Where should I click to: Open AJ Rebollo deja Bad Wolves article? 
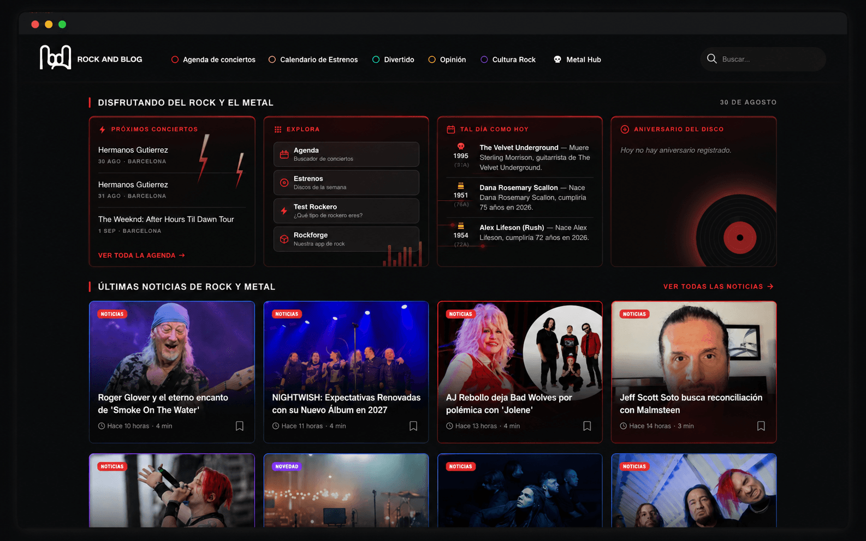click(509, 404)
